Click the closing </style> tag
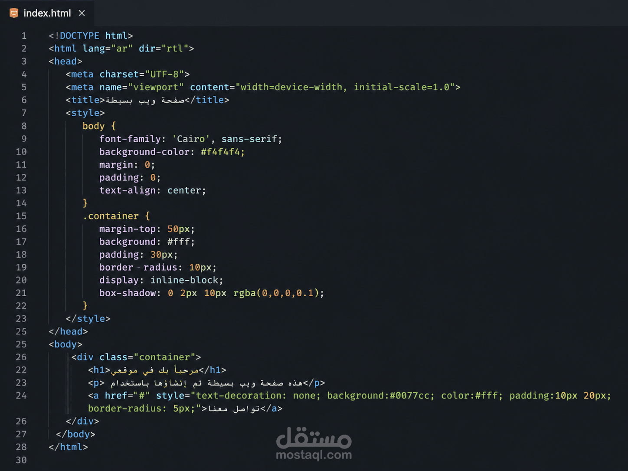628x471 pixels. coord(88,319)
